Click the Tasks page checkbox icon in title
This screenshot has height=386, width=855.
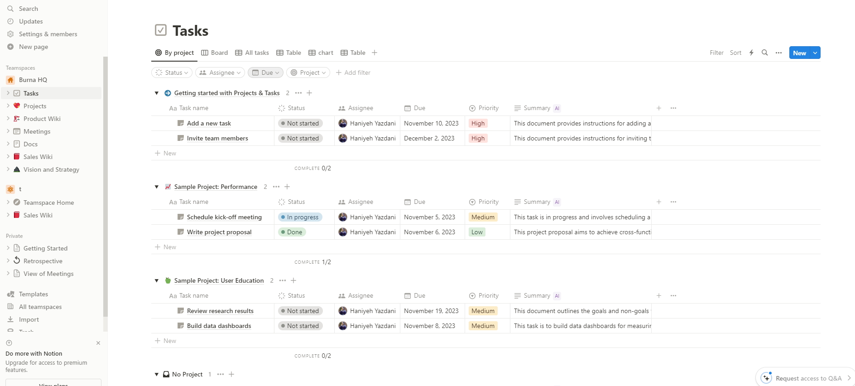pos(161,30)
